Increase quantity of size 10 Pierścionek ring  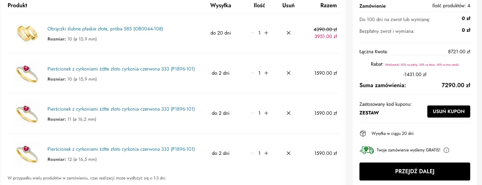coord(266,73)
